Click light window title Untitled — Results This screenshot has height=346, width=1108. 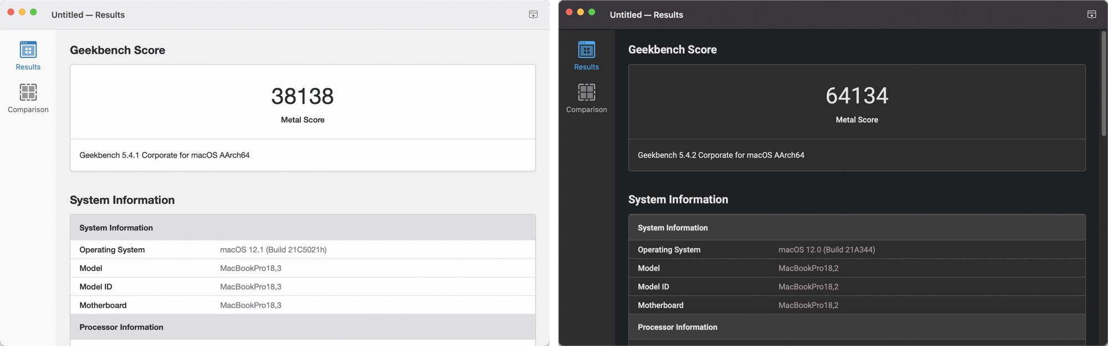click(88, 15)
